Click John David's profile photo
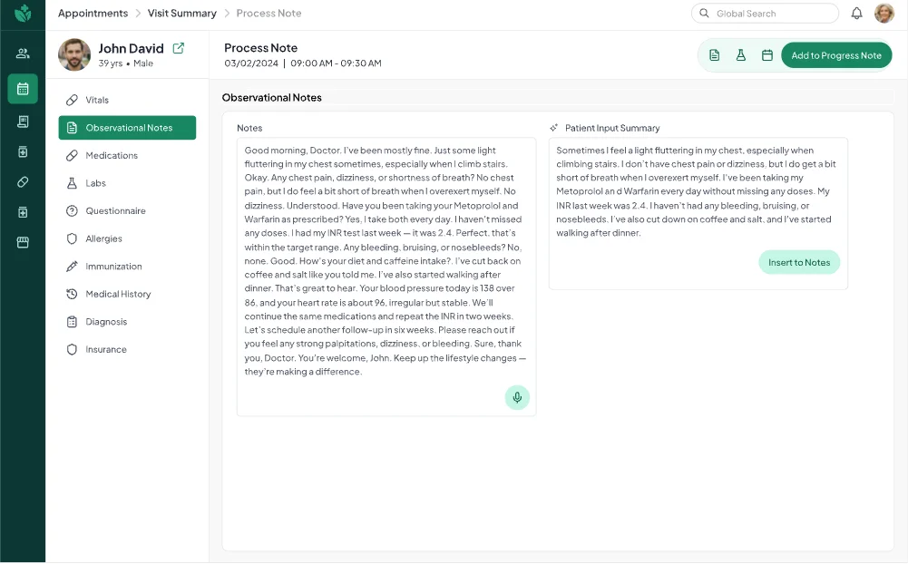The height and width of the screenshot is (564, 908). (x=74, y=54)
